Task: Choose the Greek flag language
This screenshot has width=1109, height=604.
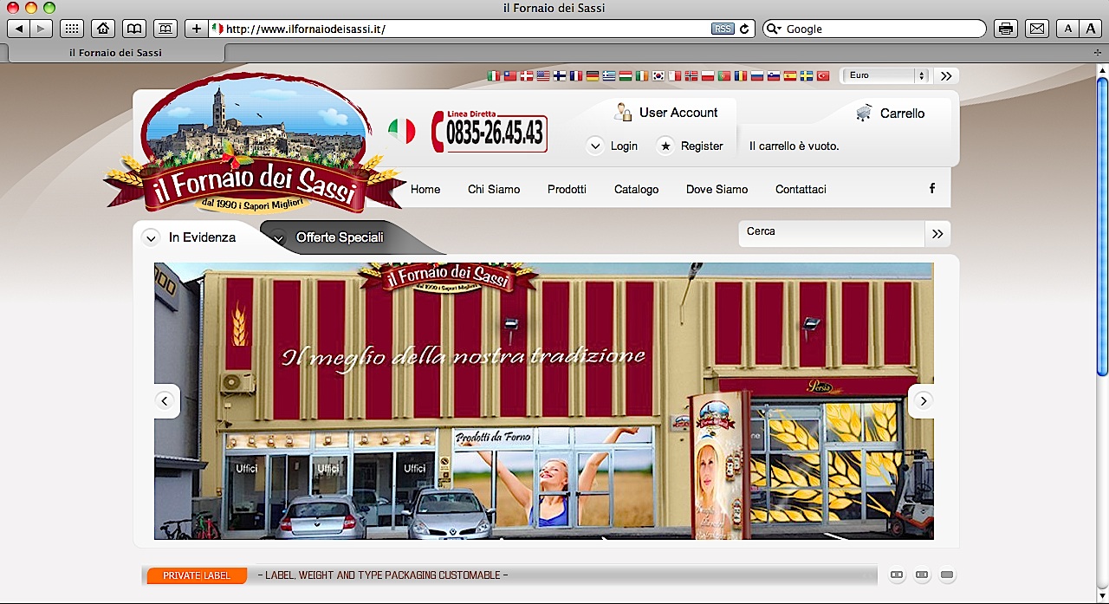Action: [x=609, y=76]
